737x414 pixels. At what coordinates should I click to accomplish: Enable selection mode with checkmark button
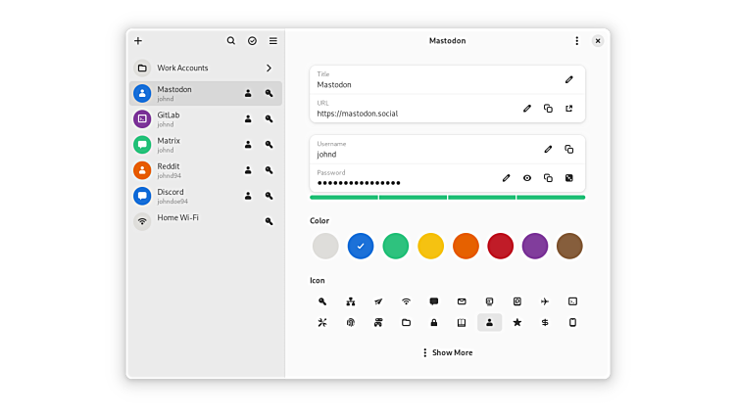coord(252,41)
